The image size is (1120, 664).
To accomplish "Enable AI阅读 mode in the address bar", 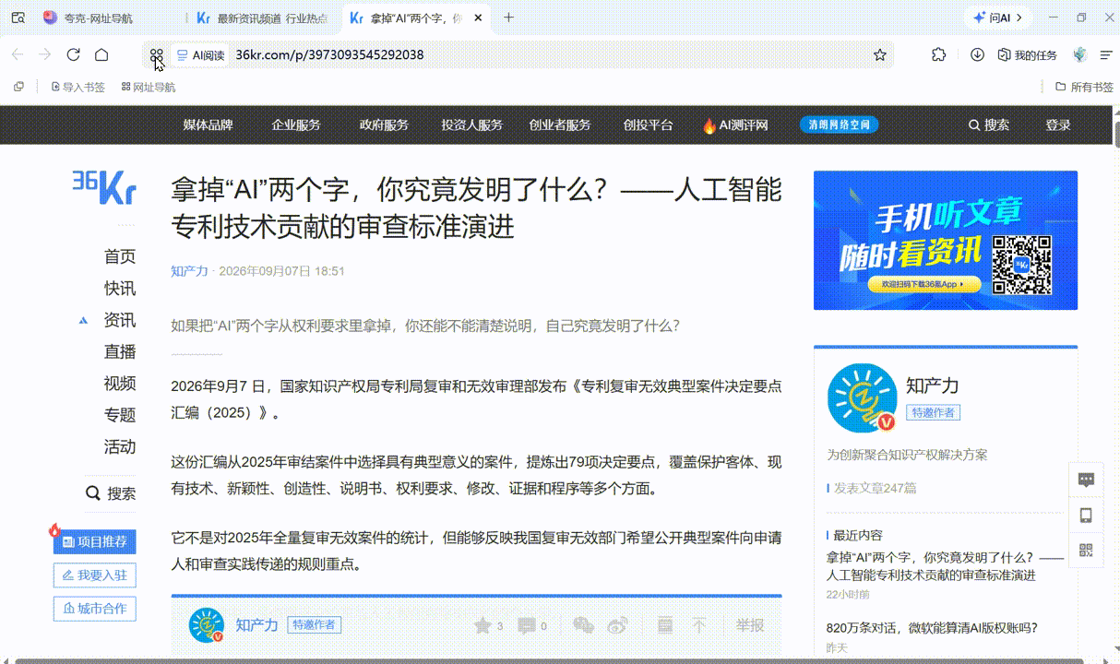I will (x=200, y=55).
